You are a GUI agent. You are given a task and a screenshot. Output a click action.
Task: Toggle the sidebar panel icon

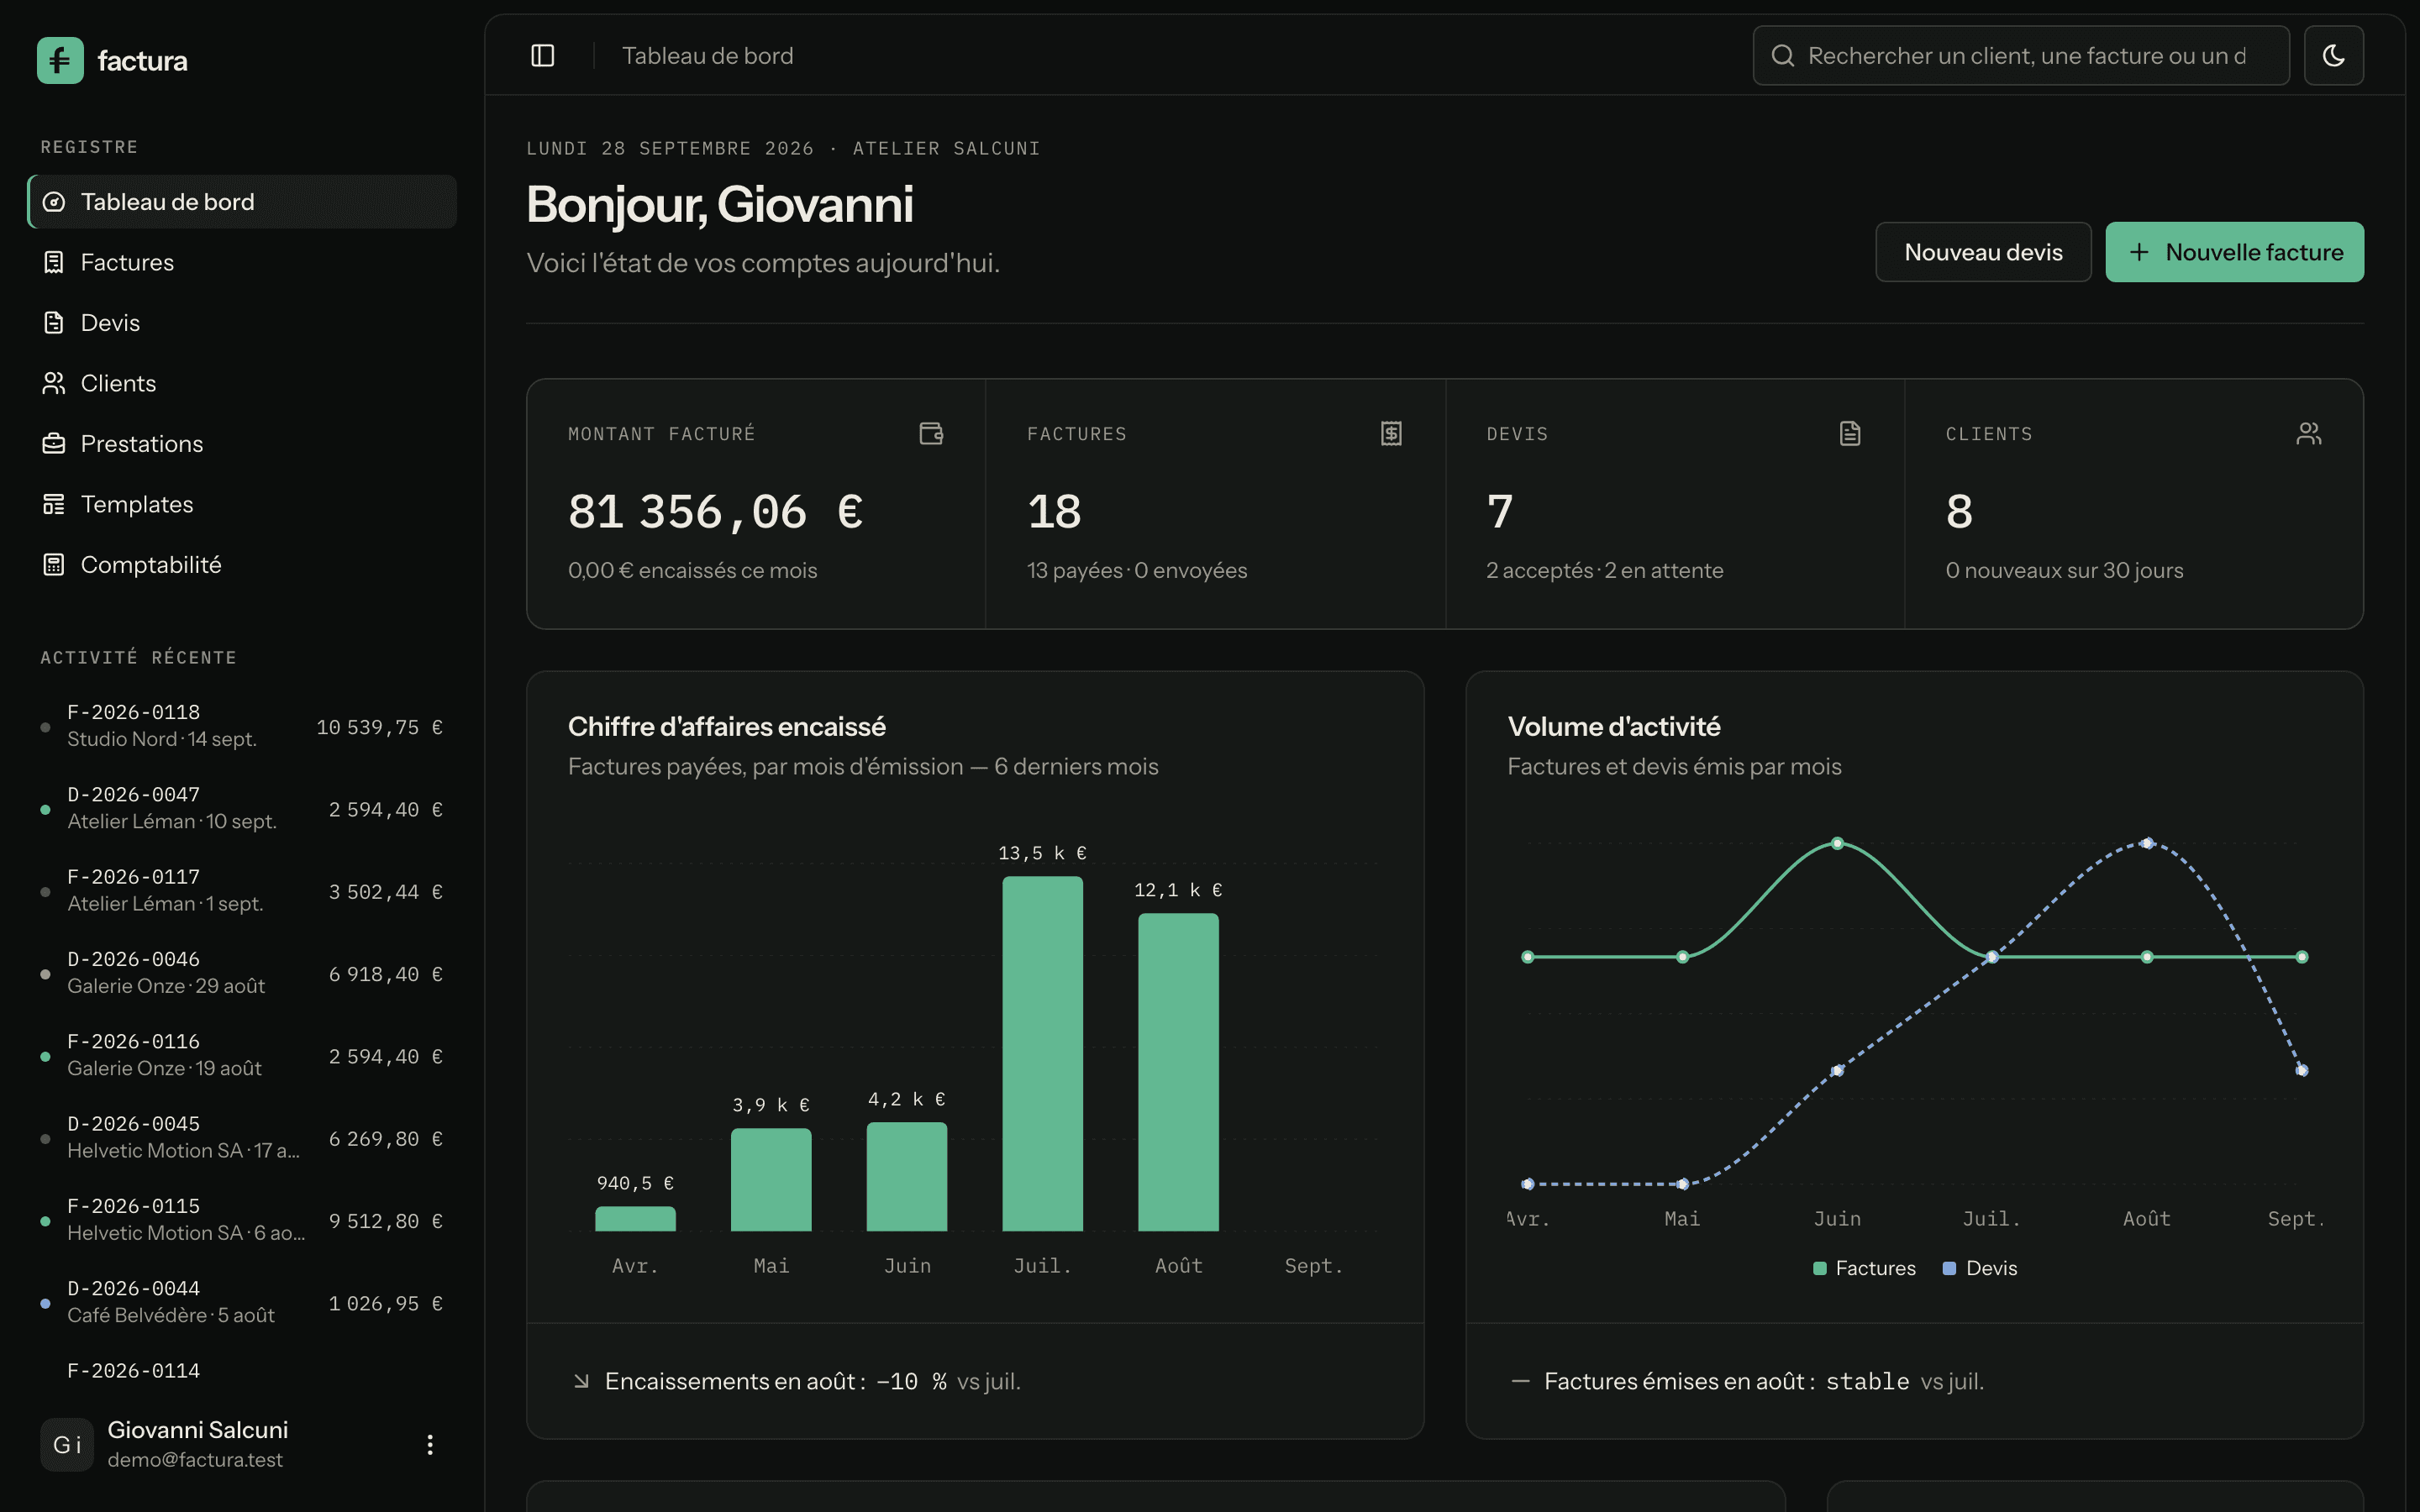point(542,56)
